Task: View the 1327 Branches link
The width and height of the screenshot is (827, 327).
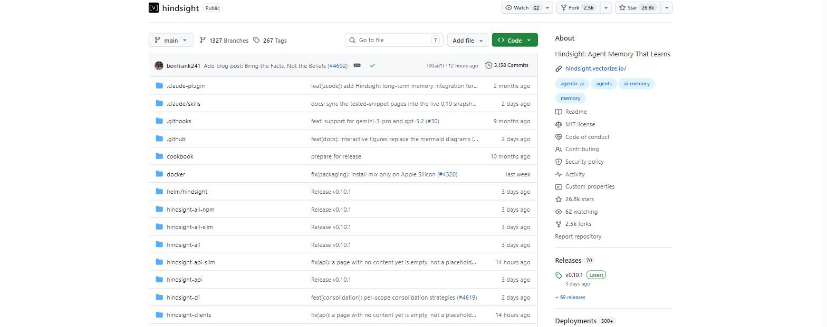Action: 224,41
